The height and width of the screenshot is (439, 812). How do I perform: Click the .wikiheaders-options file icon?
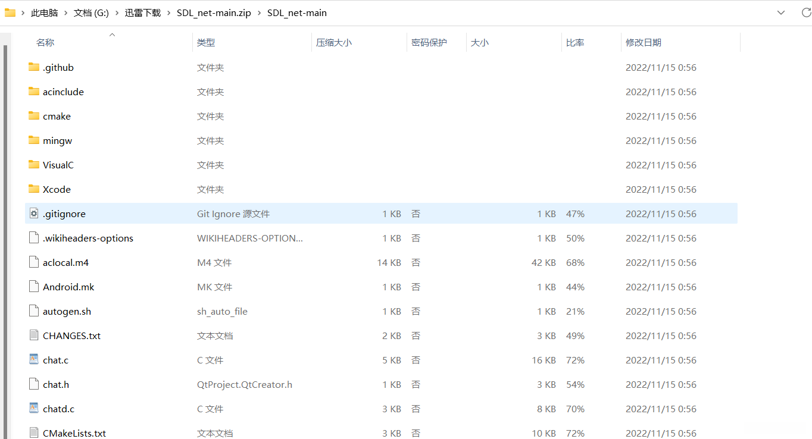click(x=34, y=238)
